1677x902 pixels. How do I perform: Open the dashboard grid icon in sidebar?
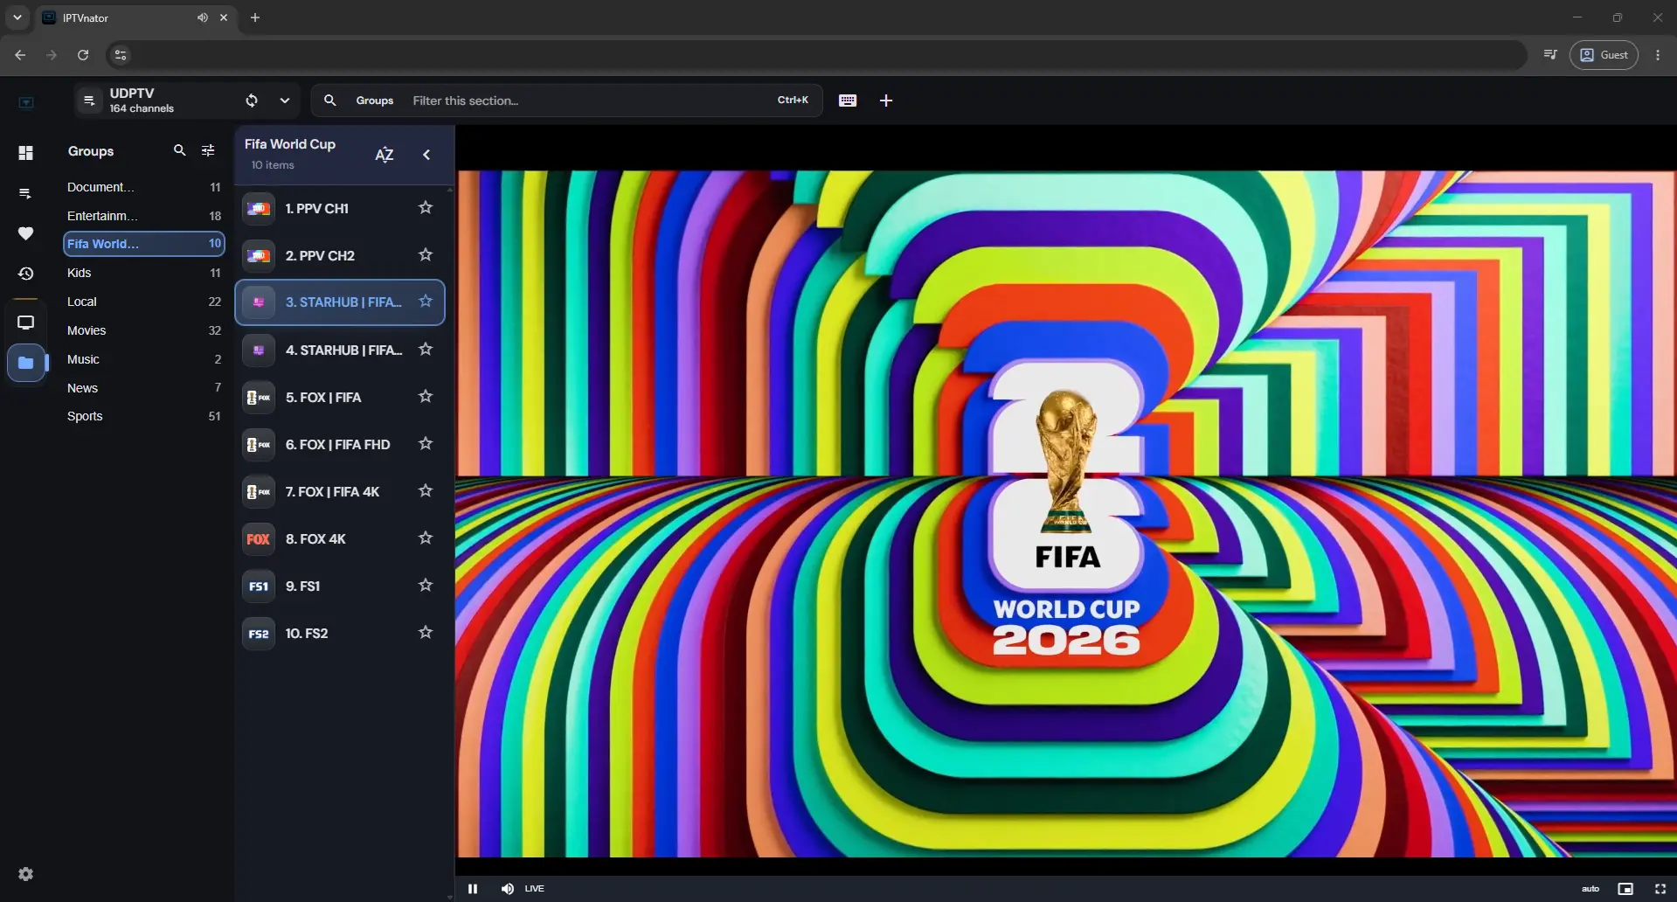pos(26,153)
